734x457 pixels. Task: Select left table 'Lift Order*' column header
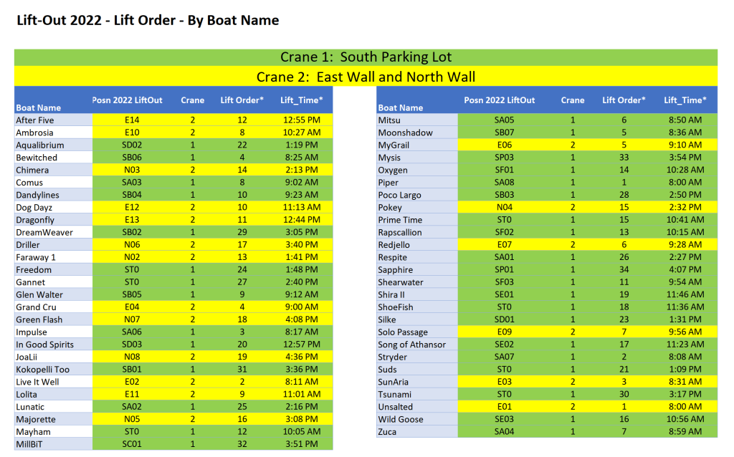coord(242,100)
